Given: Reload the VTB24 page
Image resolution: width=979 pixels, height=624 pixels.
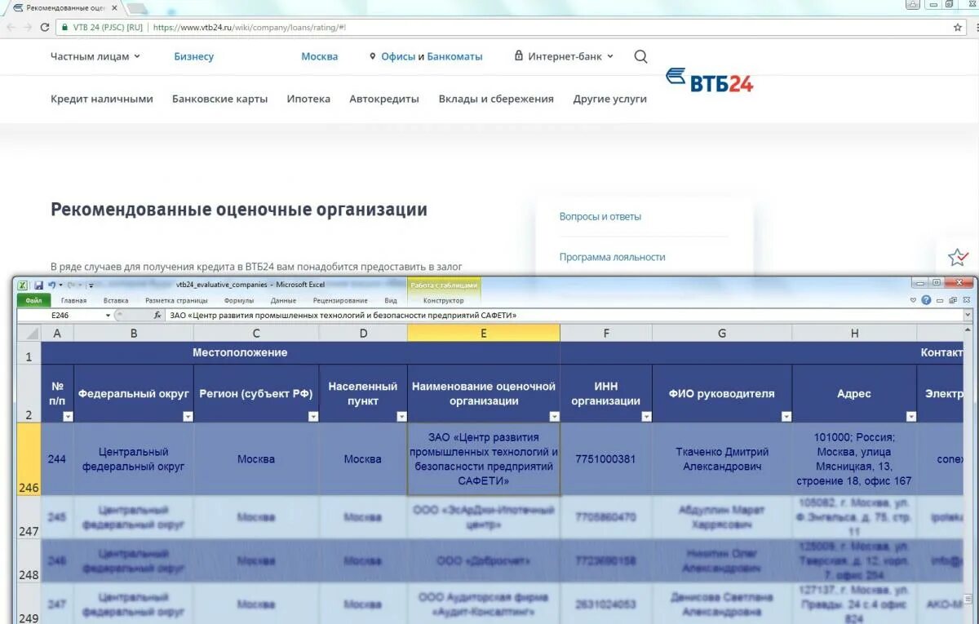Looking at the screenshot, I should tap(45, 27).
